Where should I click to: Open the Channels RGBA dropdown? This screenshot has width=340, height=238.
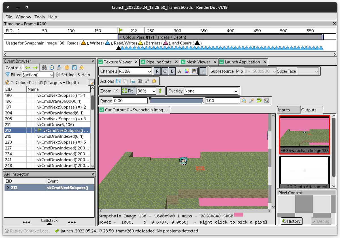click(x=135, y=71)
